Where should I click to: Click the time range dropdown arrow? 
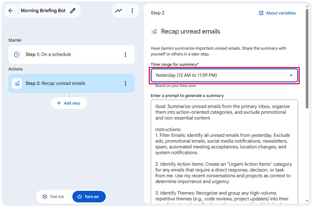(x=291, y=75)
